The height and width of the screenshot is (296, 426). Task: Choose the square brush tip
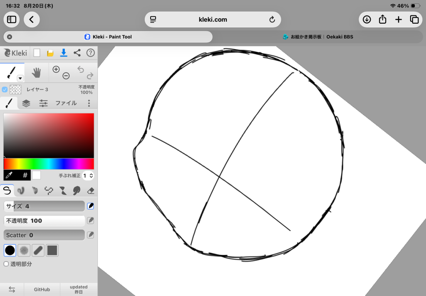click(52, 250)
